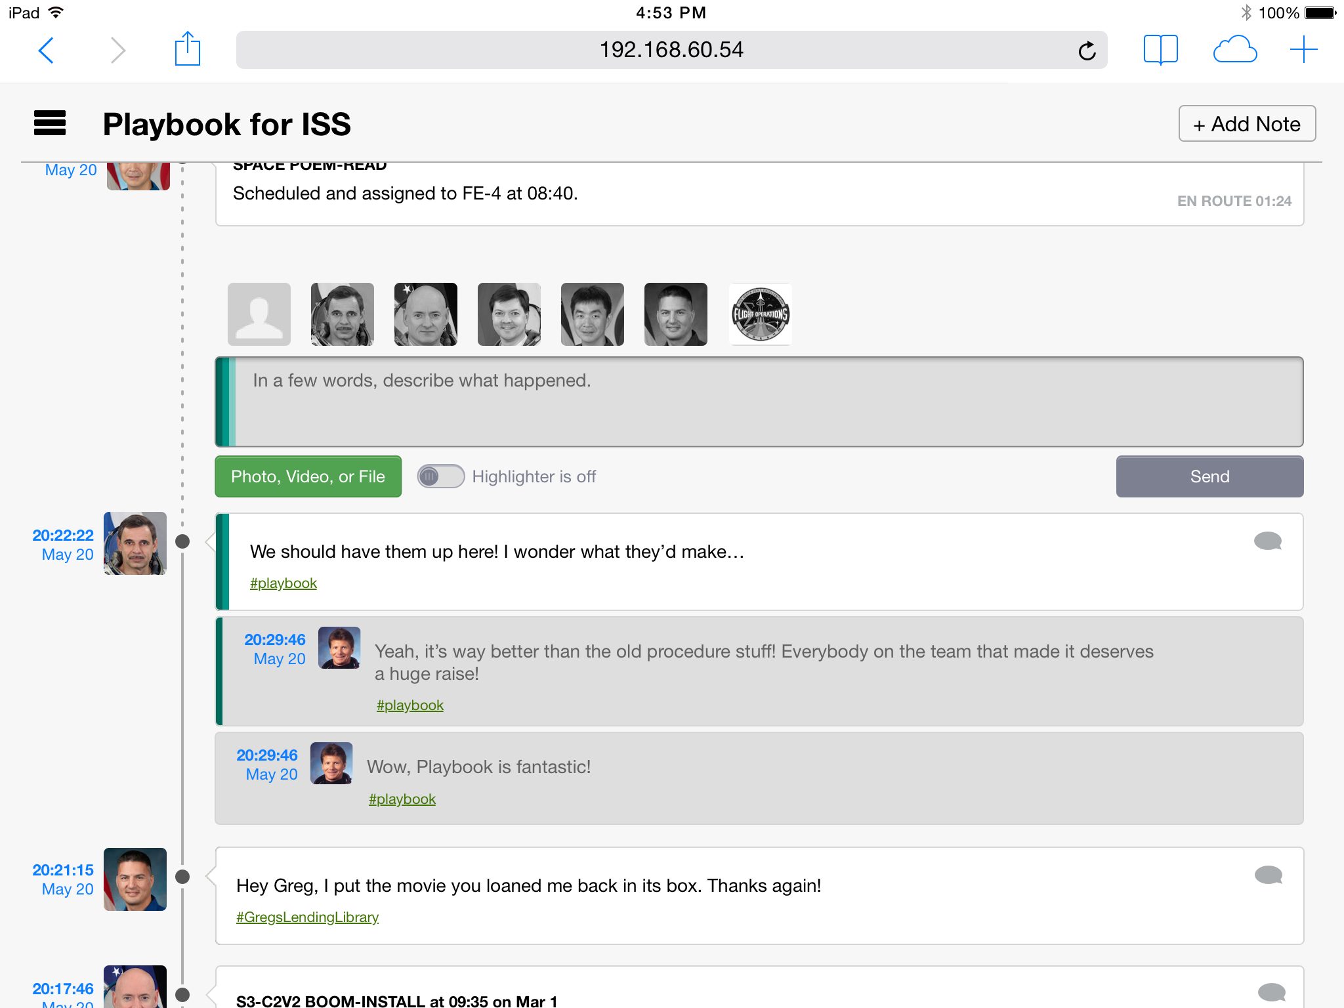Focus the 'describe what happened' text box
1344x1008 pixels.
[759, 402]
